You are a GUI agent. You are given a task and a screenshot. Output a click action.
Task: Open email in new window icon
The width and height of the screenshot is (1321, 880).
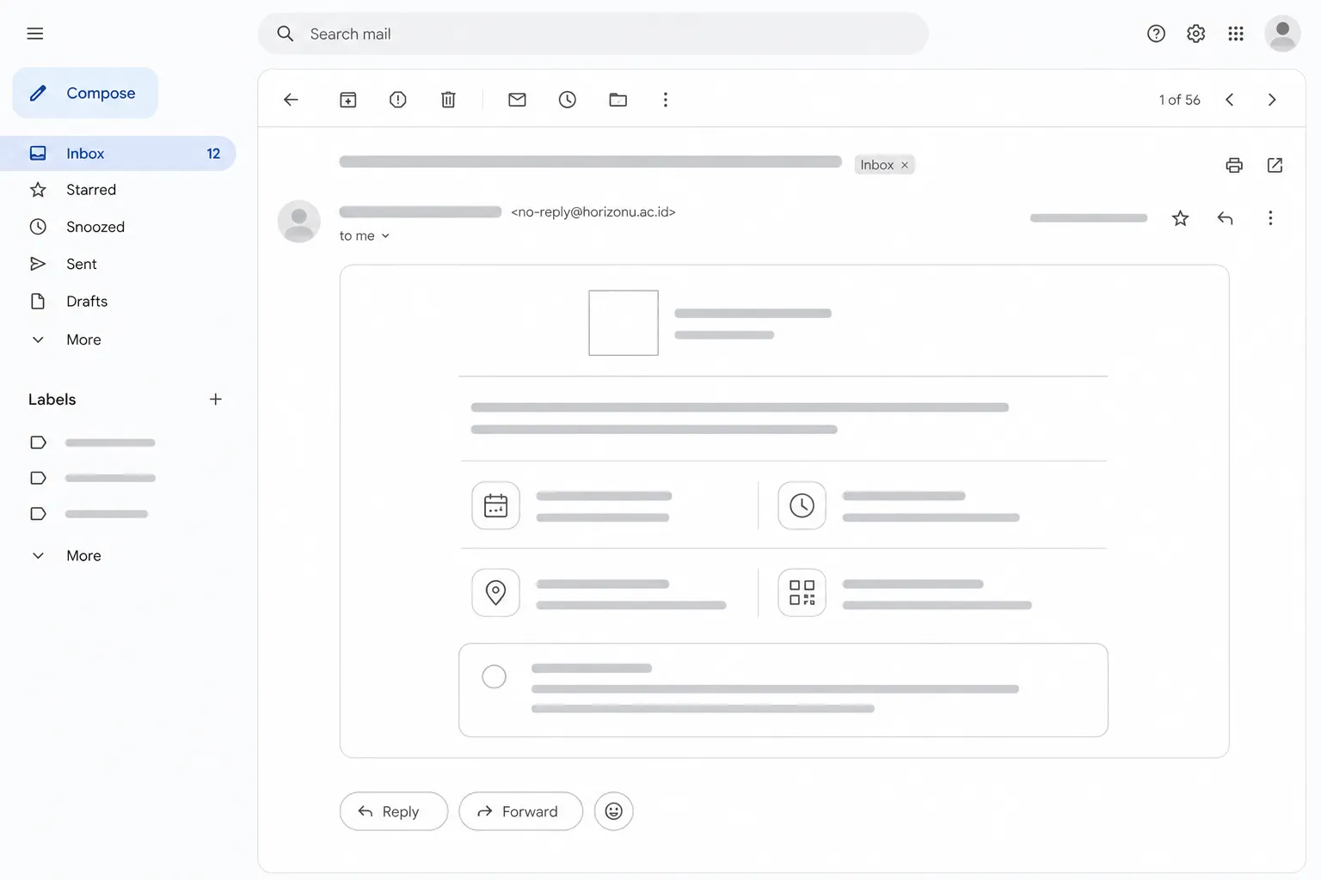click(1275, 165)
